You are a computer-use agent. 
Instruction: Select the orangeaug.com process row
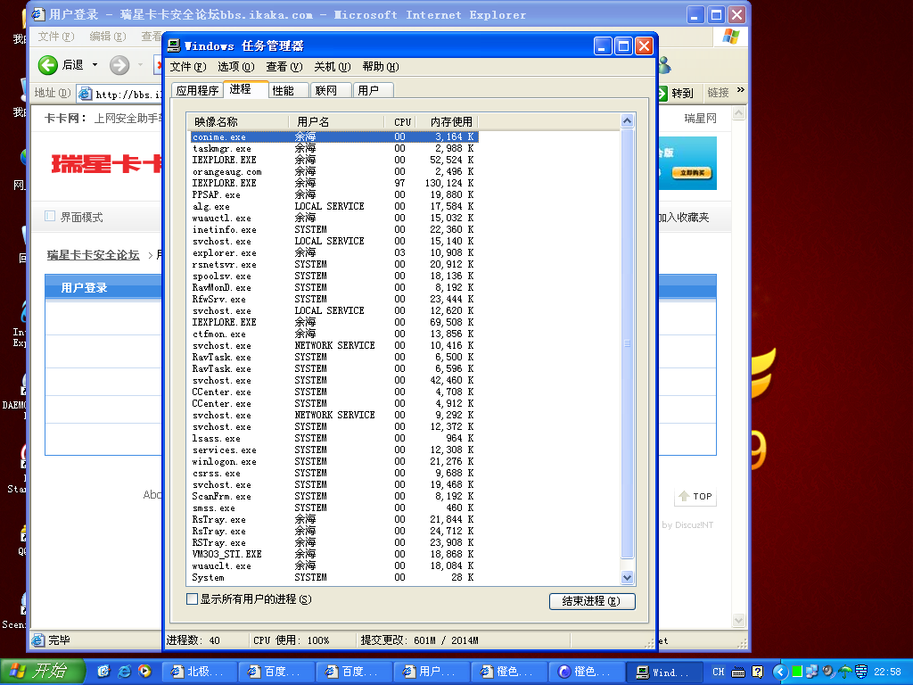[334, 172]
